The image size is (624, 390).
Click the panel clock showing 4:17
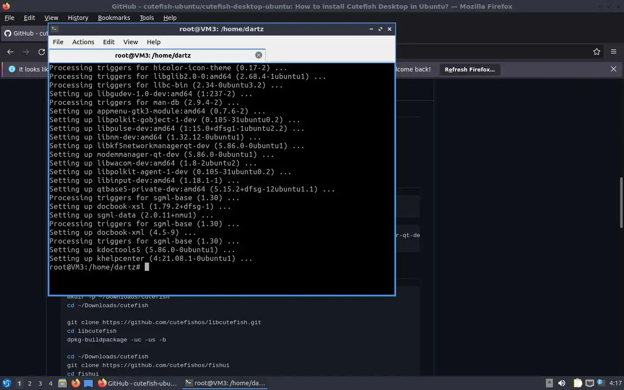[615, 383]
